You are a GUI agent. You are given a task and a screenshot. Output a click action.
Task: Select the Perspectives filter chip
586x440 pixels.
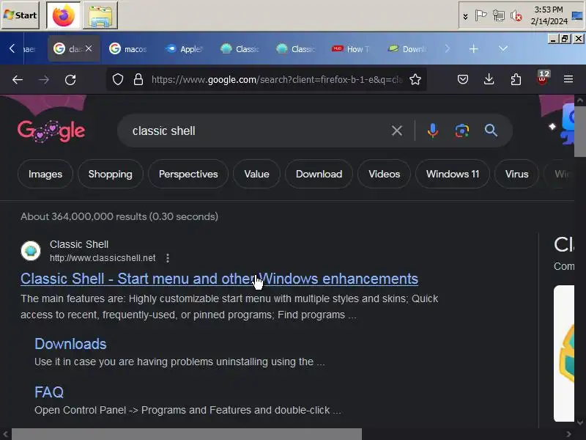click(188, 174)
